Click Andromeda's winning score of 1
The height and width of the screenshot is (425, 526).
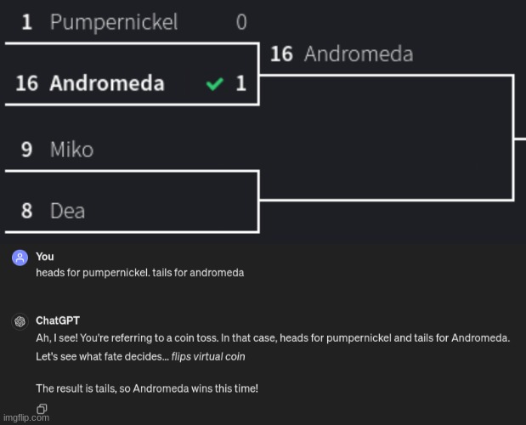click(241, 83)
